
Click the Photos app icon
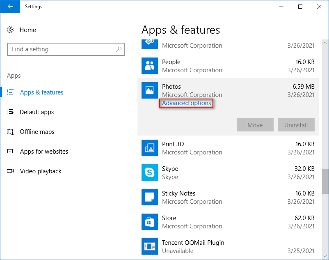tap(150, 90)
